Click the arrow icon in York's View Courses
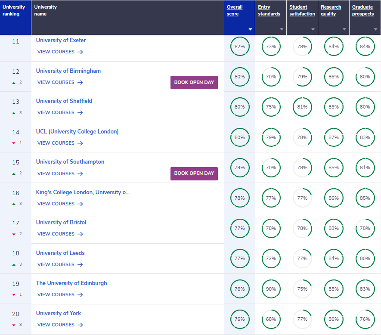The width and height of the screenshot is (381, 335). tap(80, 325)
